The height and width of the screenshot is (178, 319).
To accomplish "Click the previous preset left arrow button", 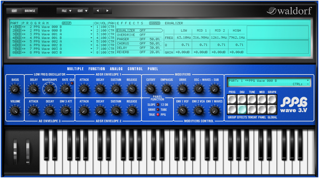I will pos(98,11).
